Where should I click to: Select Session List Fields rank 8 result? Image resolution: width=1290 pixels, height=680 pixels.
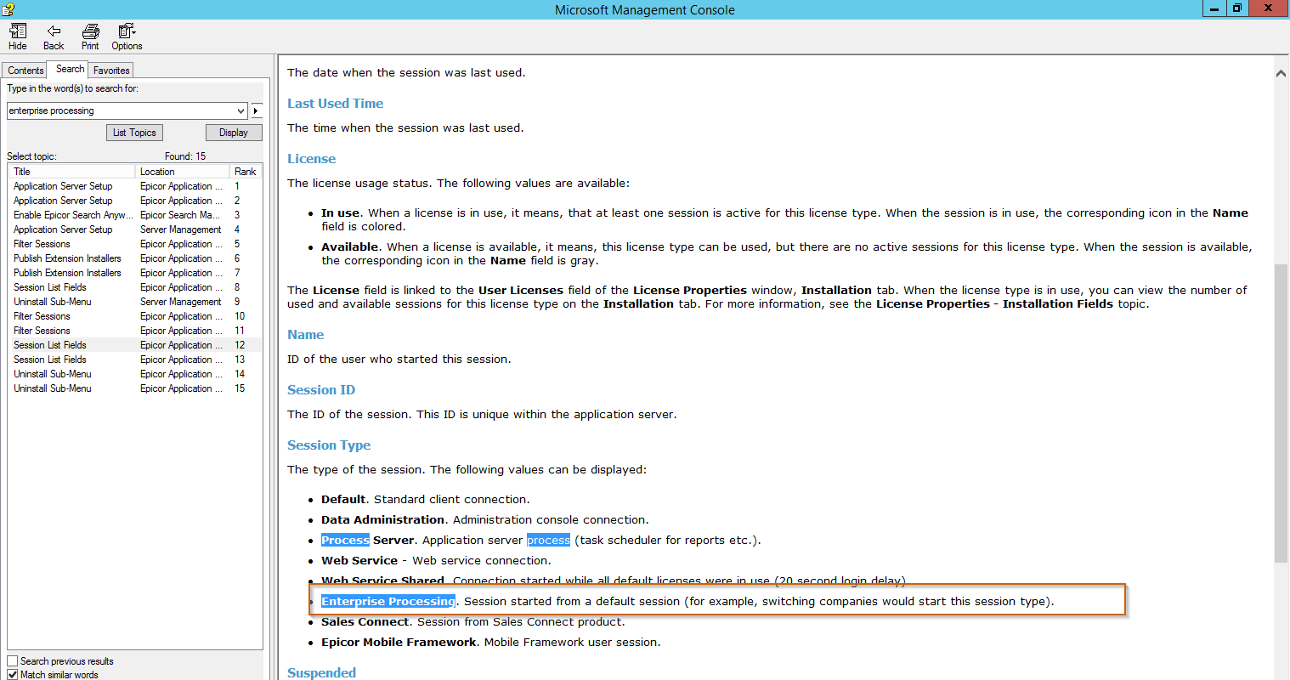135,287
